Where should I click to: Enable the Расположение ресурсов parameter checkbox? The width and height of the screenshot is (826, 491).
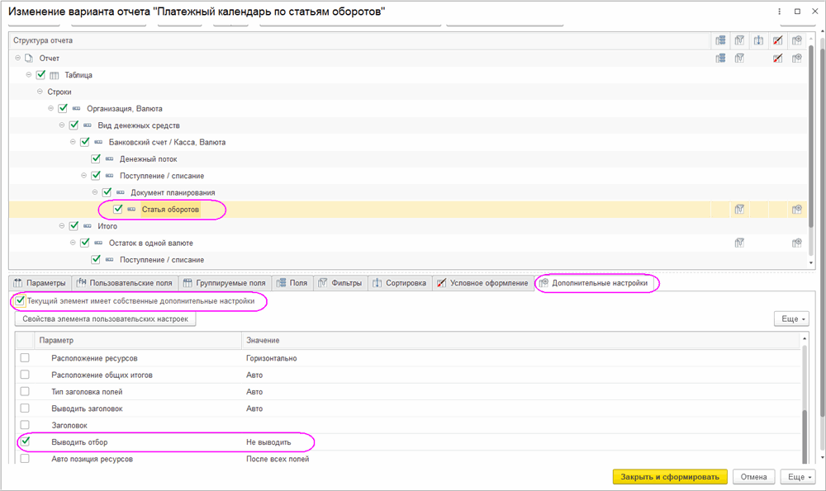pyautogui.click(x=25, y=358)
